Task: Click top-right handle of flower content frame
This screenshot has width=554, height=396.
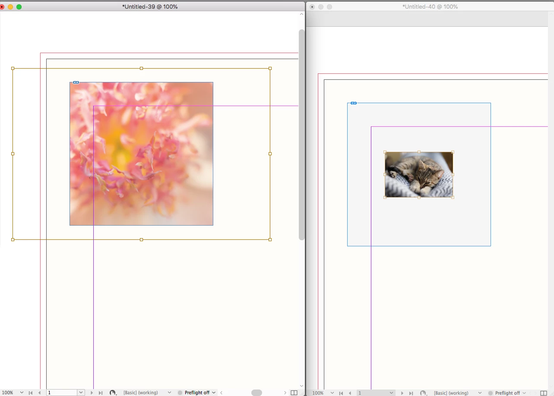Action: click(270, 68)
